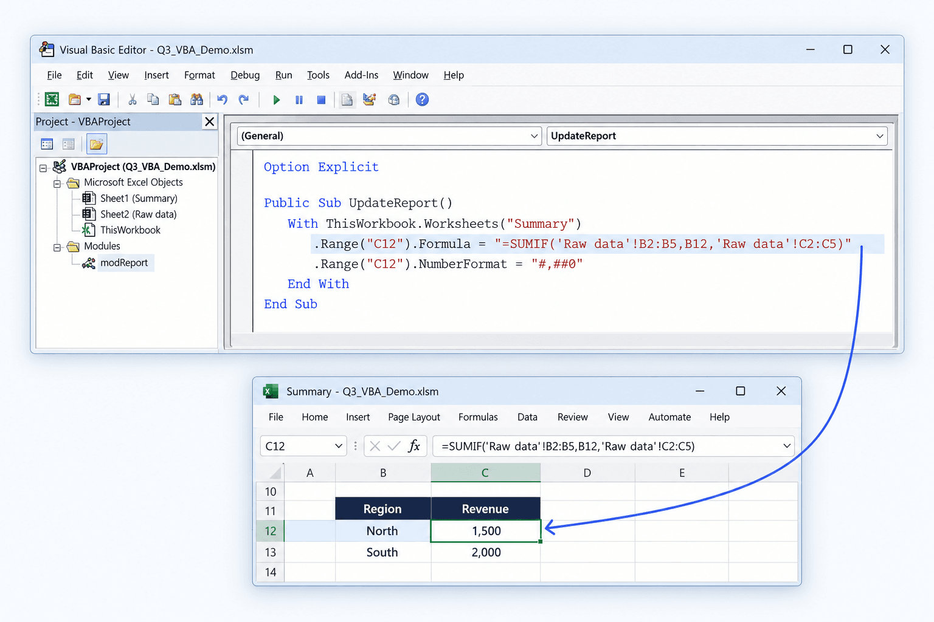Switch to the Formulas tab in Excel

(478, 417)
